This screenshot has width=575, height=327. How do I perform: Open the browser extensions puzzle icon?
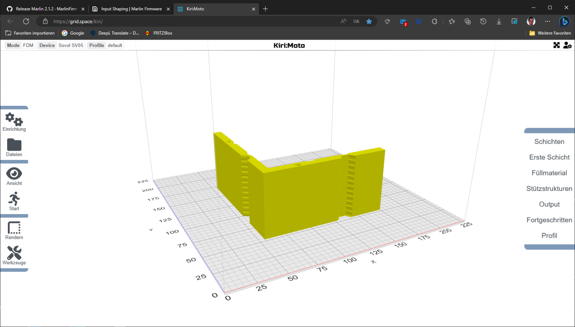[434, 21]
